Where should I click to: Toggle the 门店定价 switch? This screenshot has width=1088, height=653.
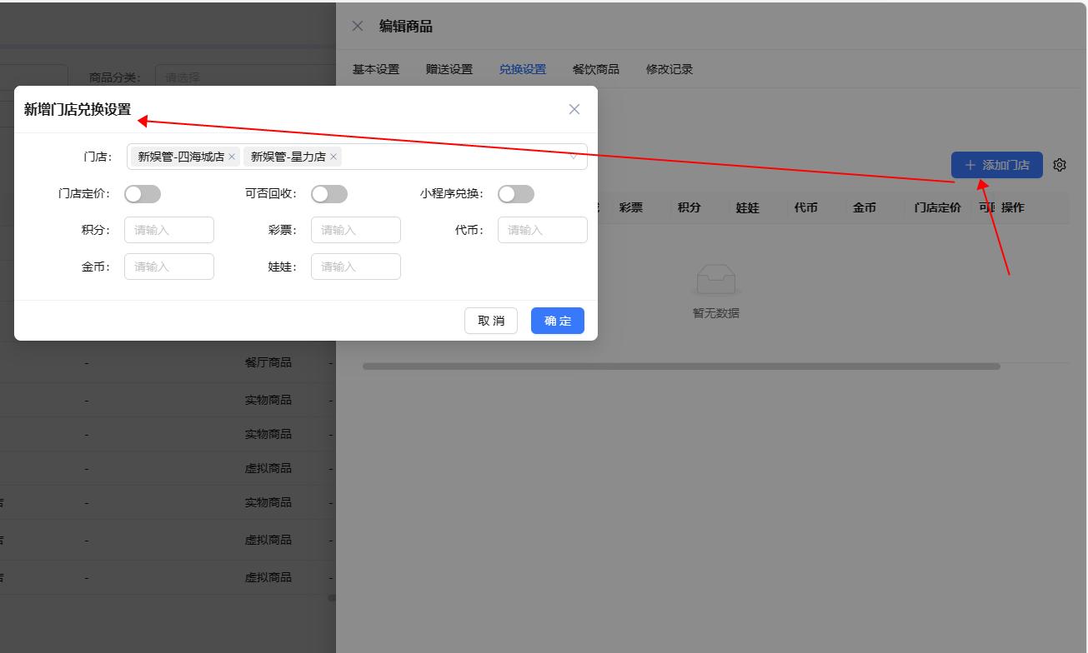[143, 194]
